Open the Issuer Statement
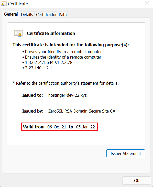153x187 pixels. pyautogui.click(x=126, y=153)
